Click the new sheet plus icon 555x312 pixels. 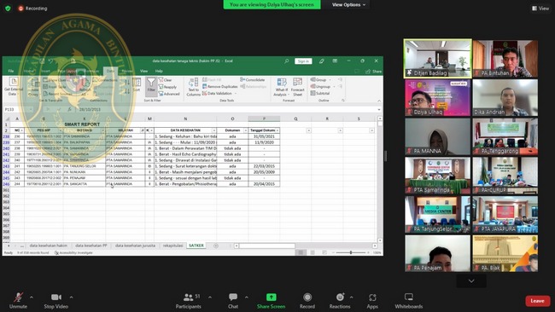pos(216,246)
